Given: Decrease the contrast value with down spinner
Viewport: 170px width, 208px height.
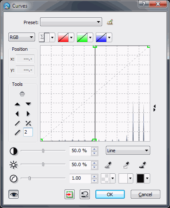Looking at the screenshot, I should (x=94, y=153).
